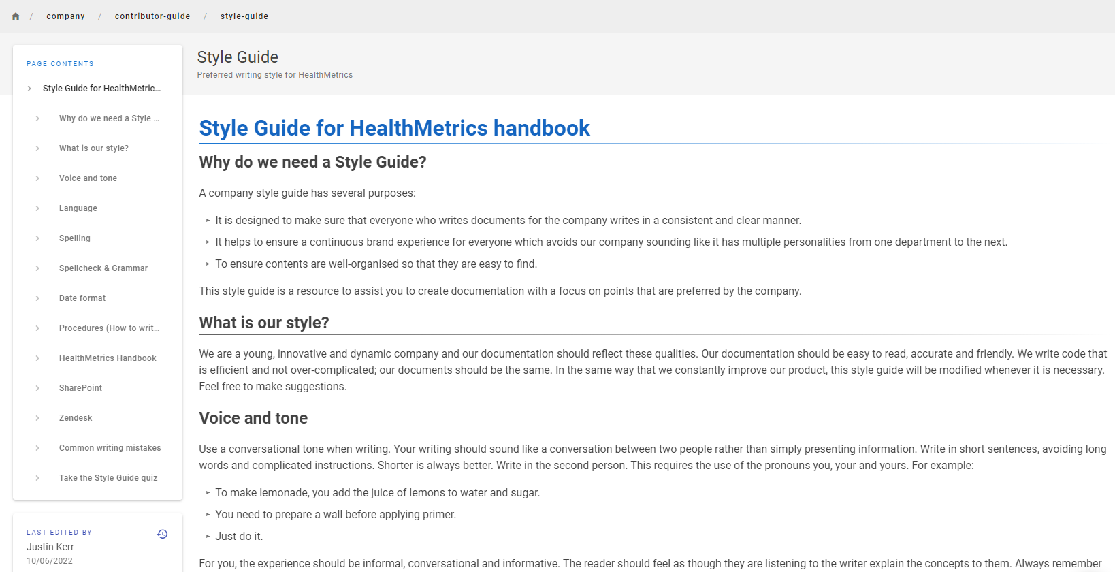Select style-guide breadcrumb item
This screenshot has width=1115, height=572.
244,16
